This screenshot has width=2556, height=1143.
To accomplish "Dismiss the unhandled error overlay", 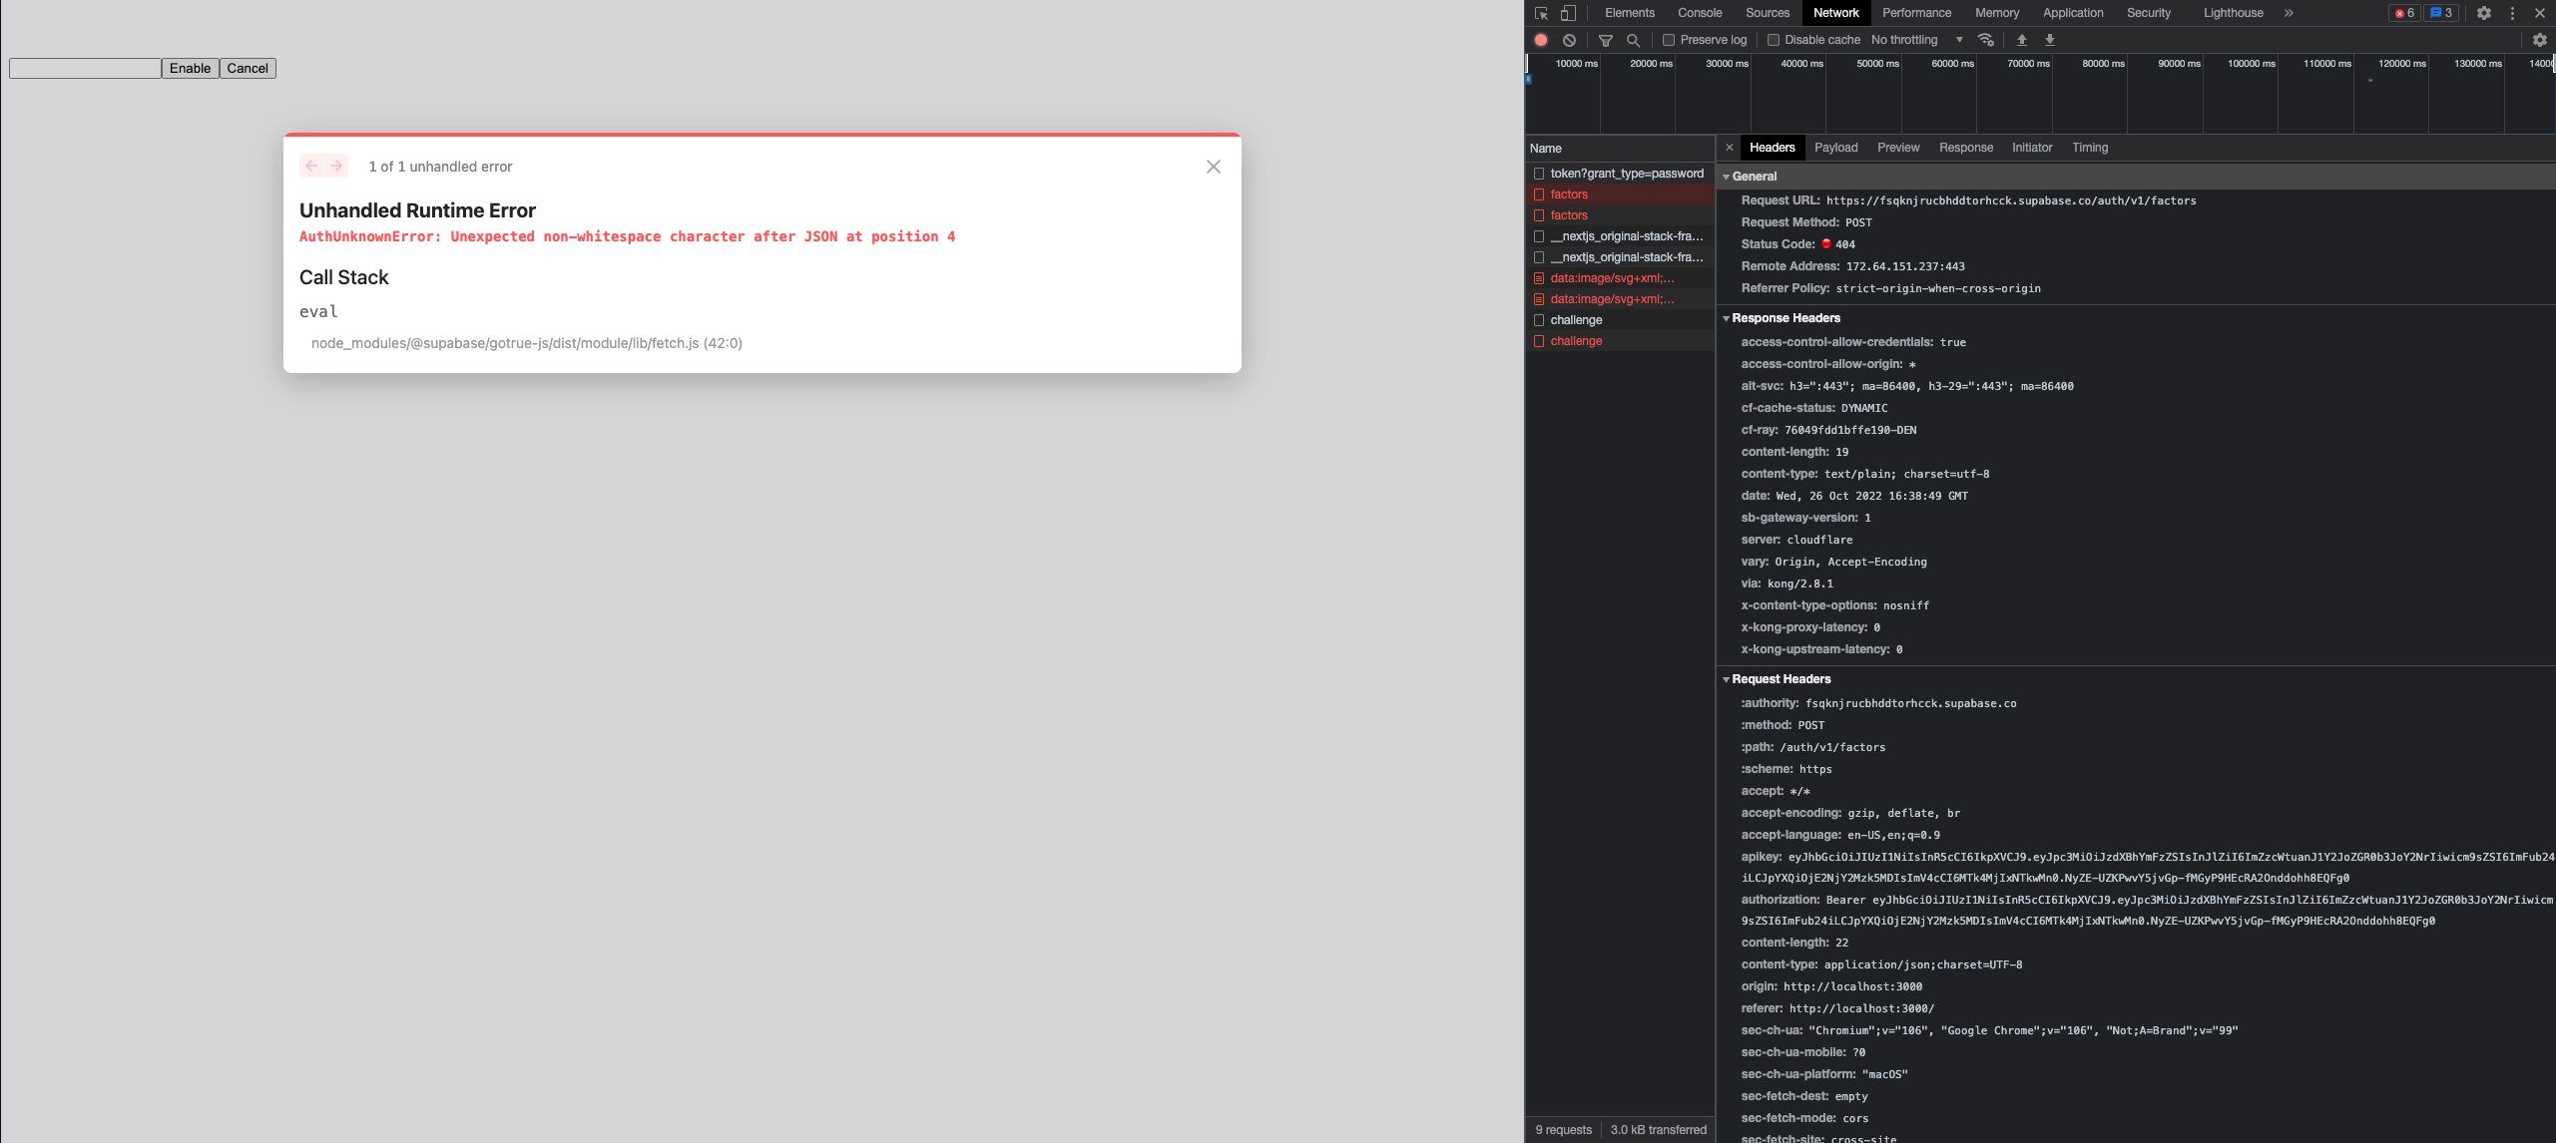I will 1214,167.
